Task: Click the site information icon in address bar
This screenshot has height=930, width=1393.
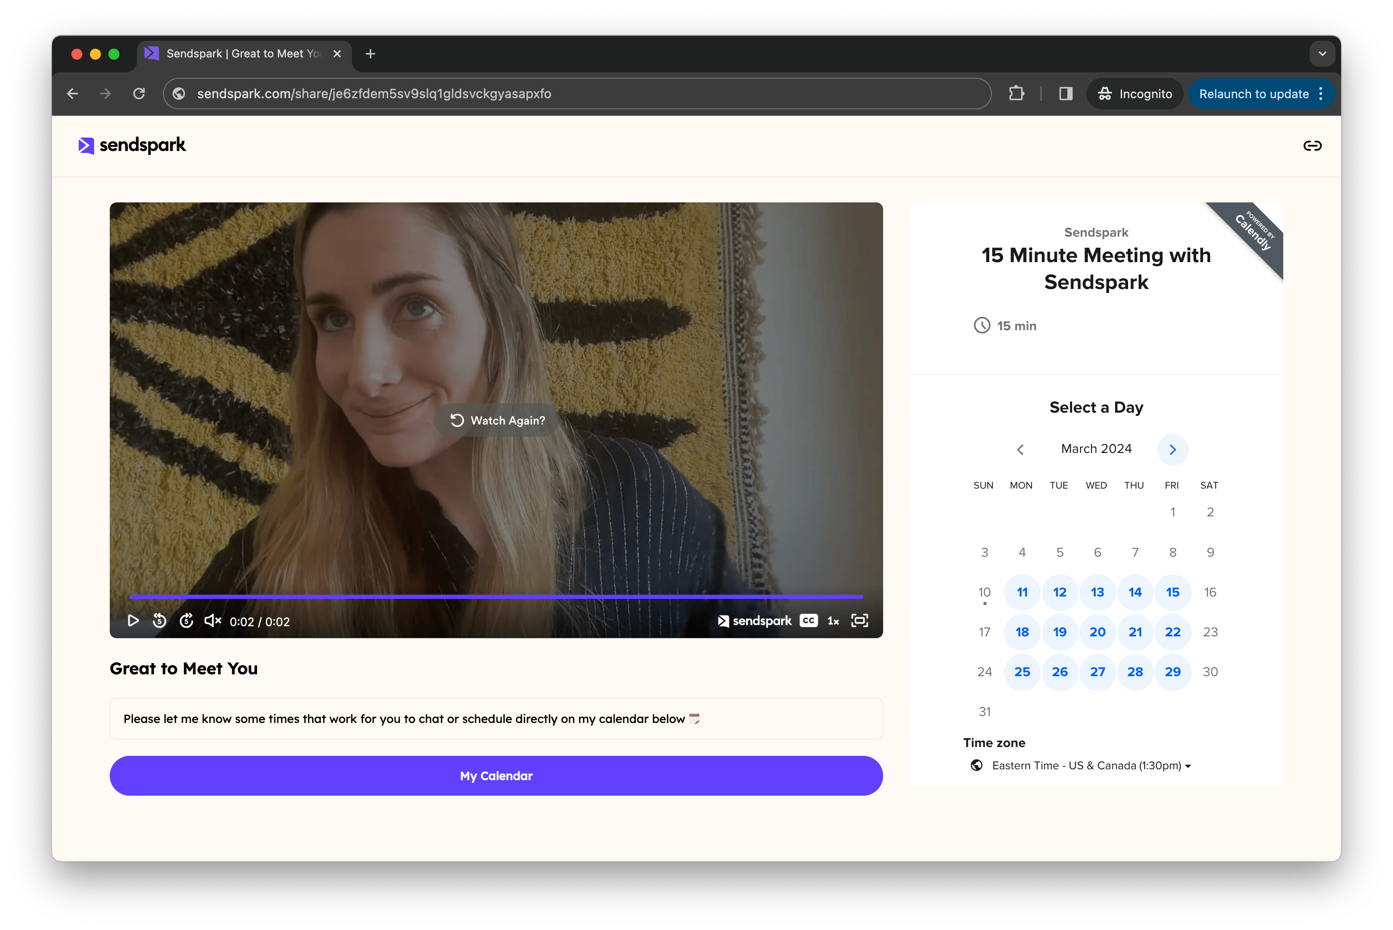Action: [x=179, y=94]
